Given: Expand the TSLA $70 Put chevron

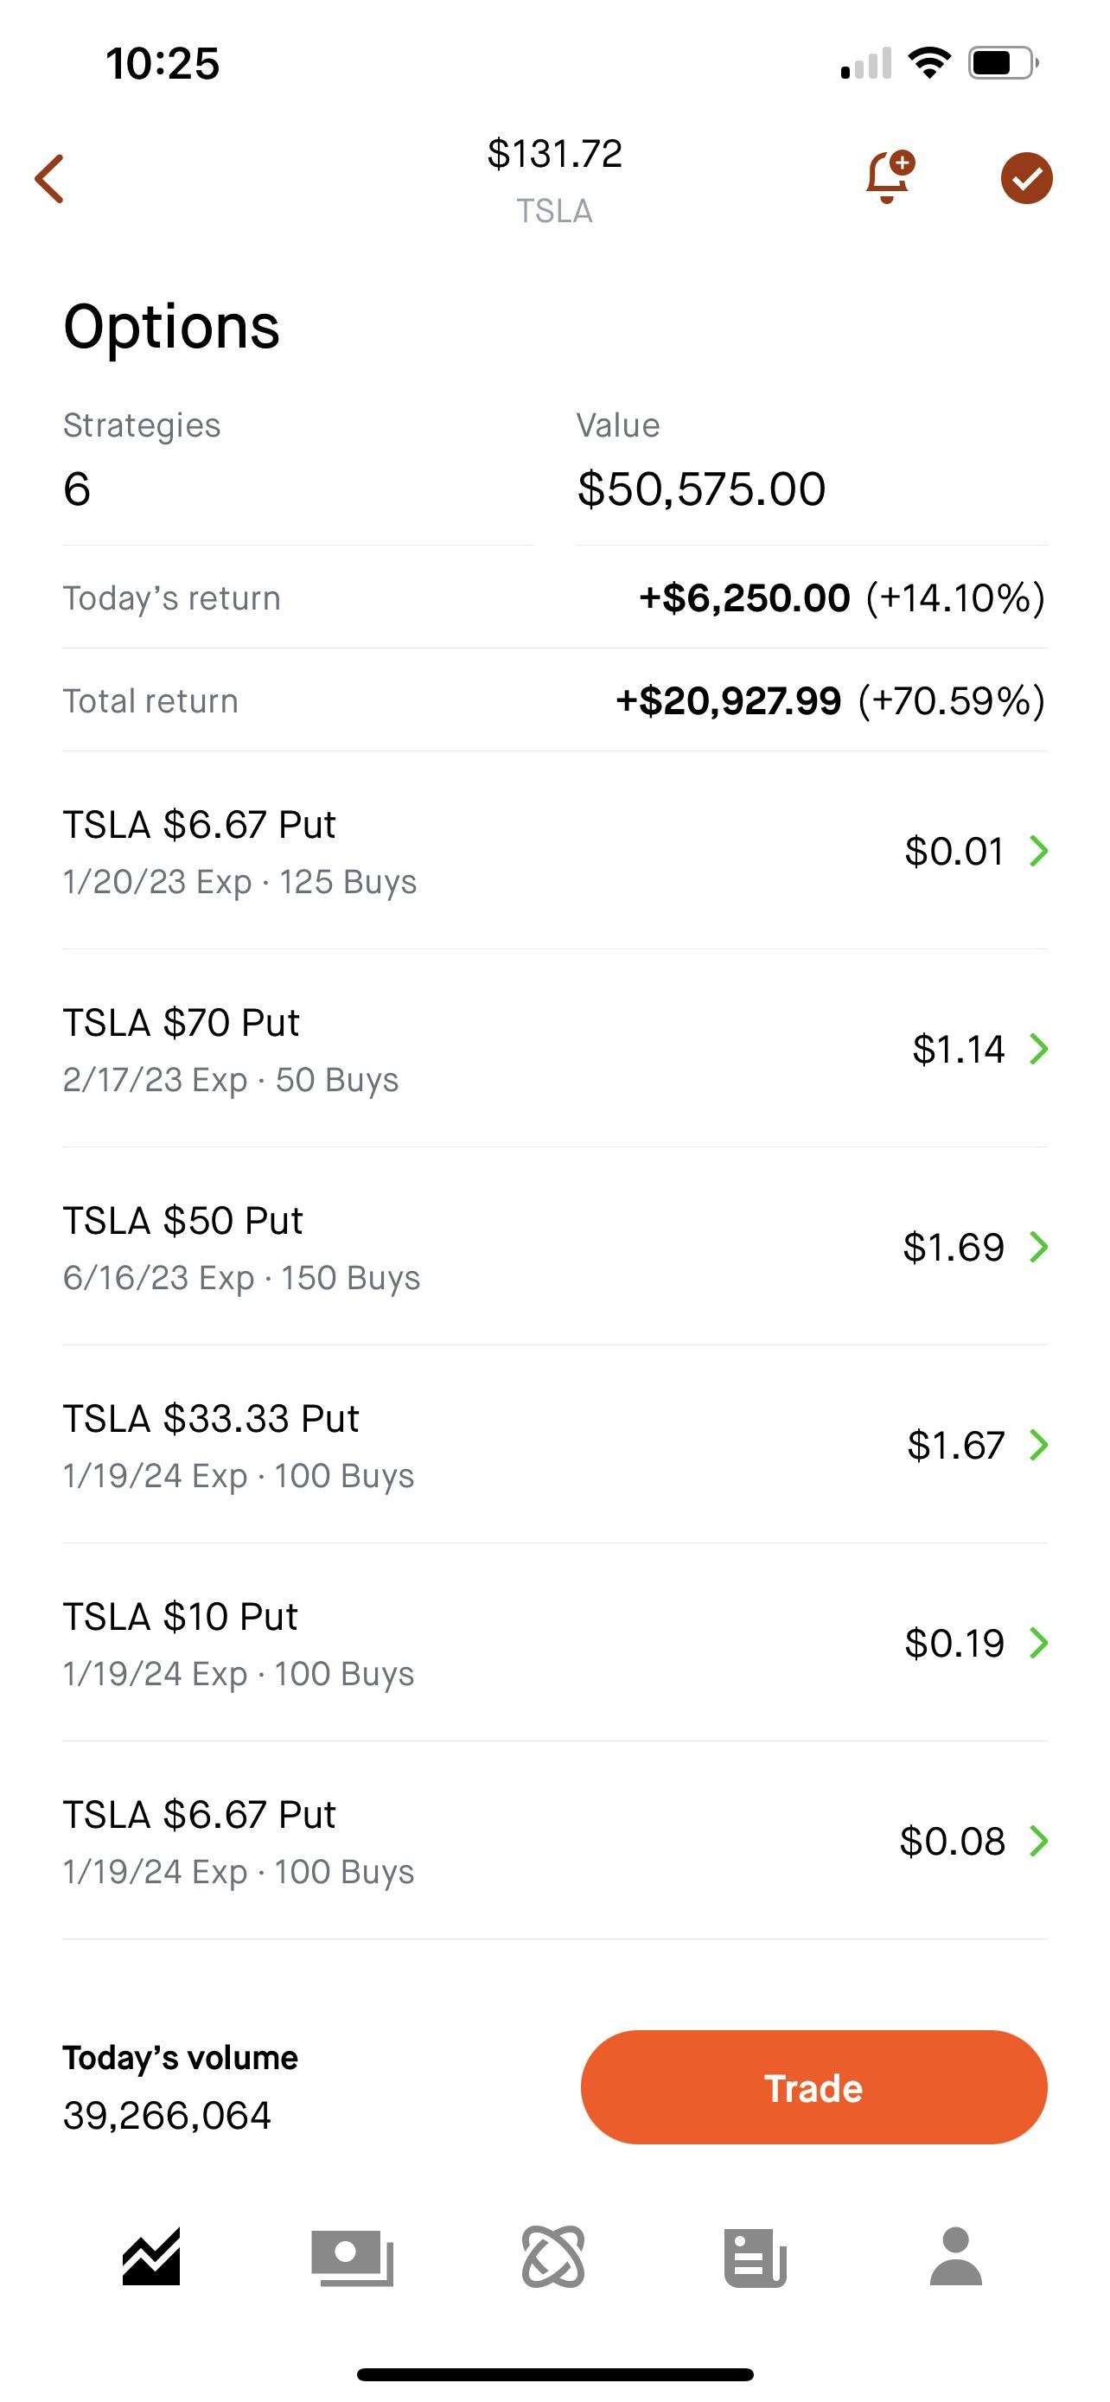Looking at the screenshot, I should (1038, 1049).
